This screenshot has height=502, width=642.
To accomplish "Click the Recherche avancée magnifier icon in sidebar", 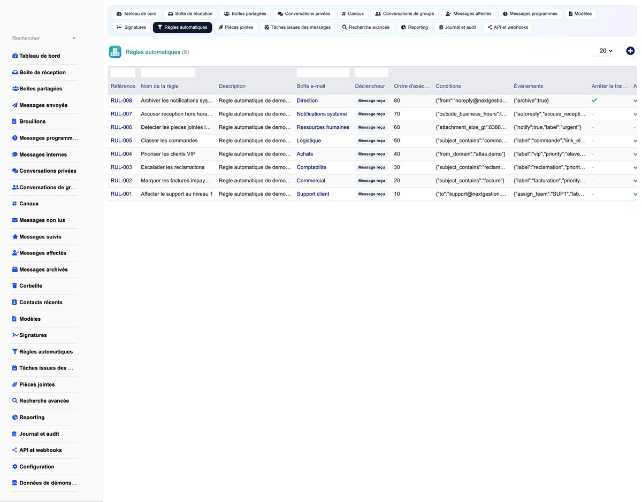I will click(x=15, y=401).
